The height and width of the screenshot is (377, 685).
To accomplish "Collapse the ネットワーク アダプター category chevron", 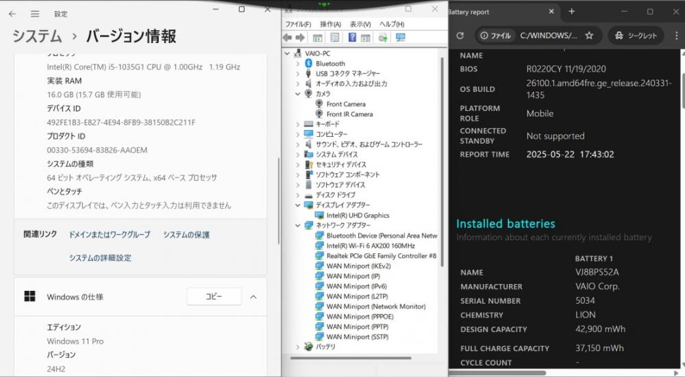I will [x=298, y=225].
